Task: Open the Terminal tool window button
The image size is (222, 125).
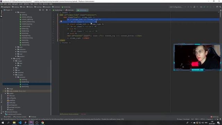Action: pyautogui.click(x=33, y=117)
